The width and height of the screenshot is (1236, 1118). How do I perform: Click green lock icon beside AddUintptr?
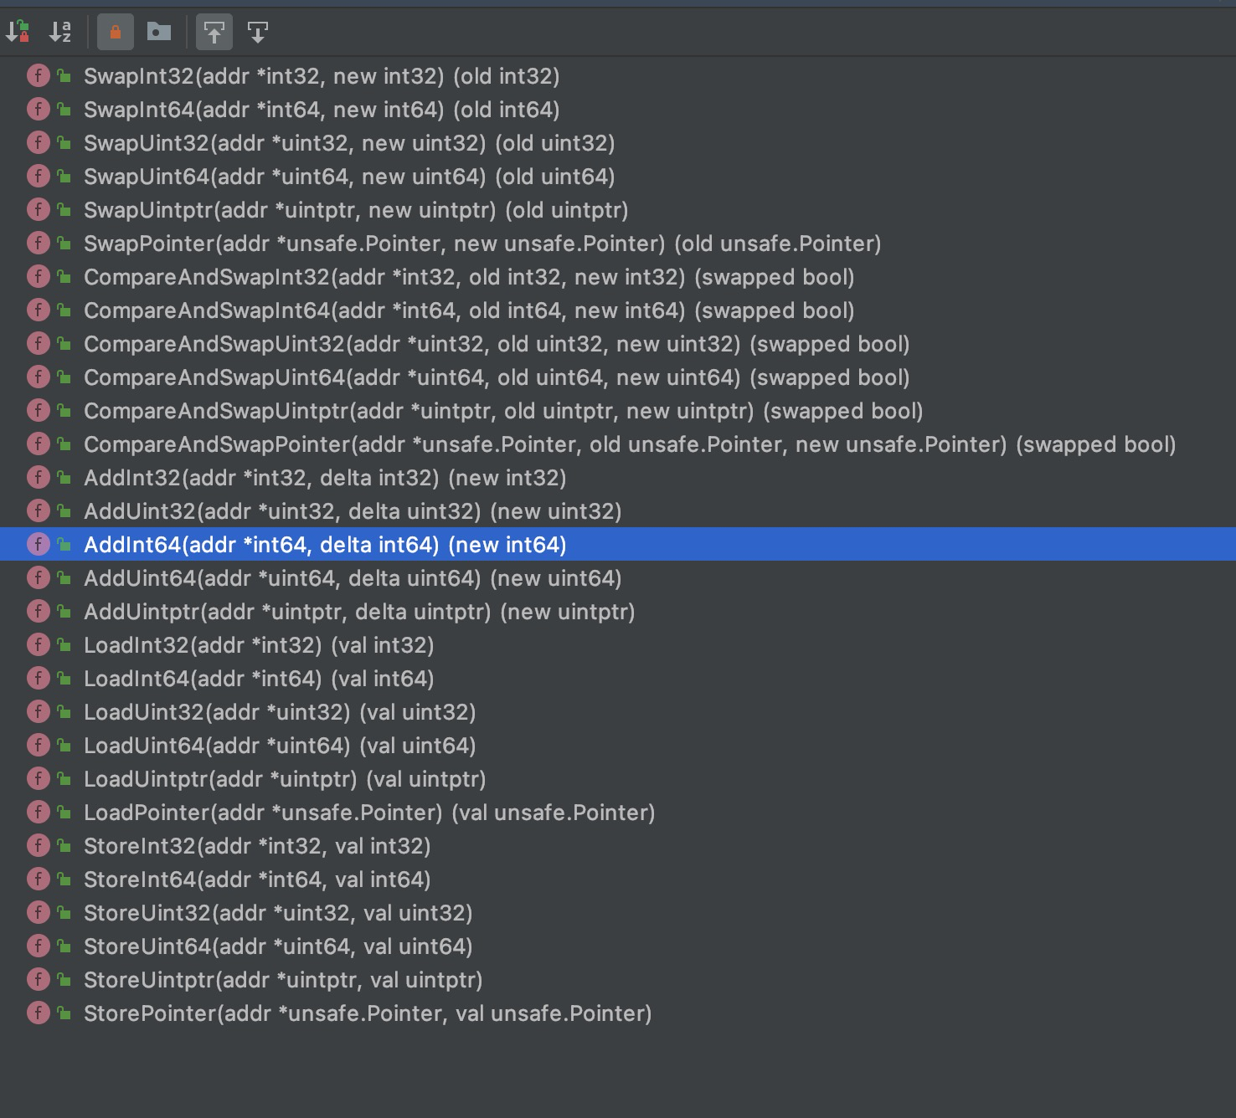(x=64, y=612)
